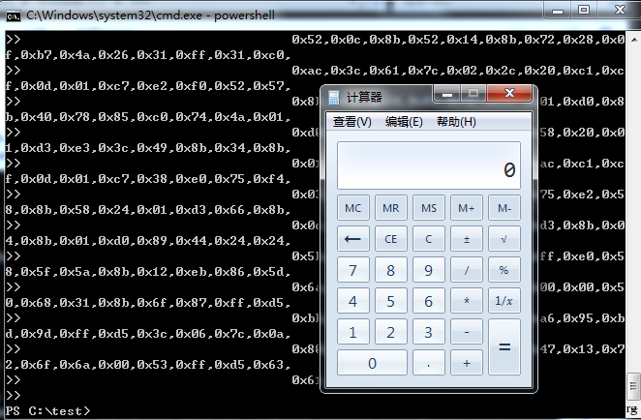
Task: Click the equals = button
Action: click(x=504, y=347)
